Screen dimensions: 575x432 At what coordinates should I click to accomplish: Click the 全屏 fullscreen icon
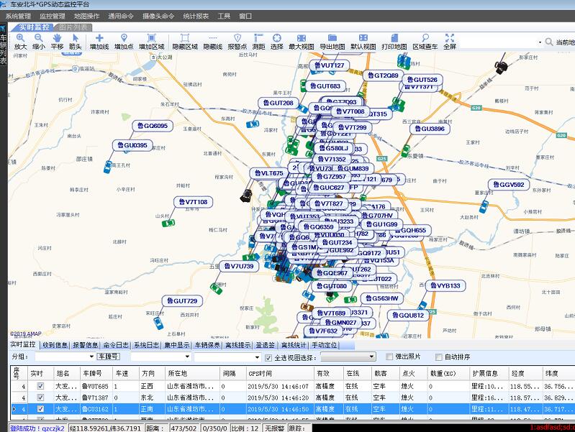(450, 42)
